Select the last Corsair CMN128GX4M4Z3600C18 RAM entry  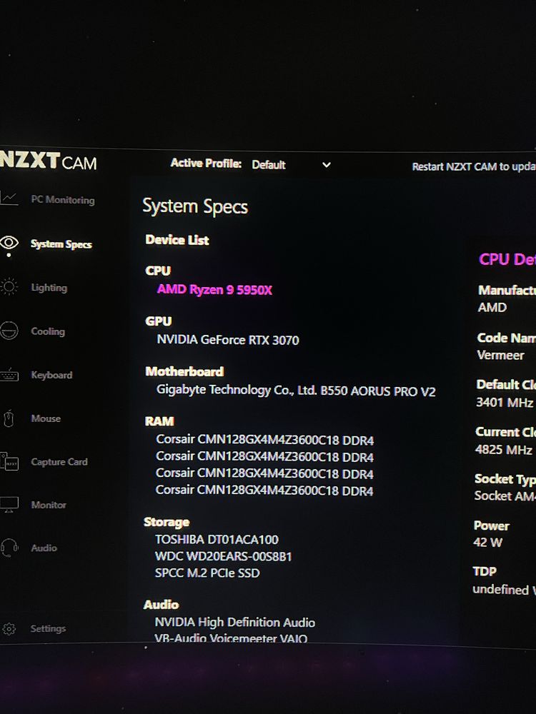click(264, 491)
